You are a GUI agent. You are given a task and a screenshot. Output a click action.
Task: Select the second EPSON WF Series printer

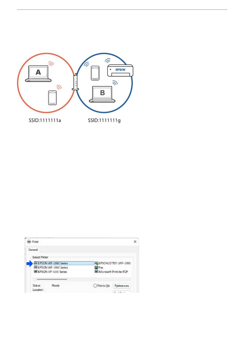tap(51, 267)
